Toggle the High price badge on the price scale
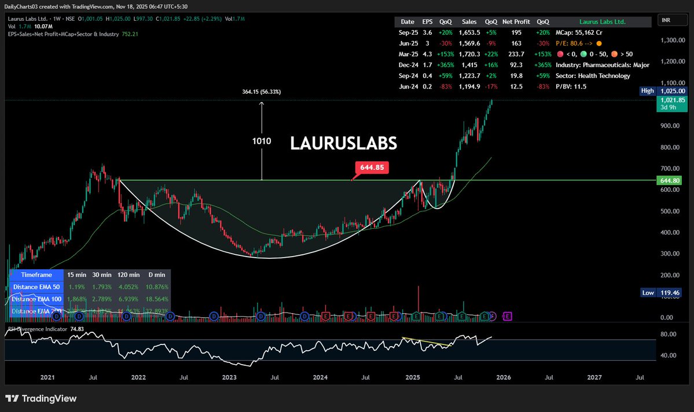694x412 pixels. tap(647, 91)
